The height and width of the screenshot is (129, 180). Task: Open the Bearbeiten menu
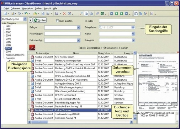coord(28,9)
